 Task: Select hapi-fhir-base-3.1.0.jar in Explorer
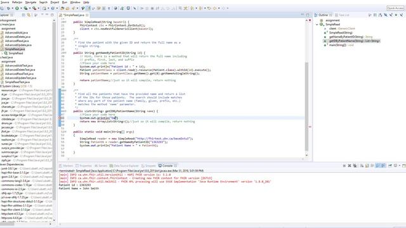(x=15, y=173)
